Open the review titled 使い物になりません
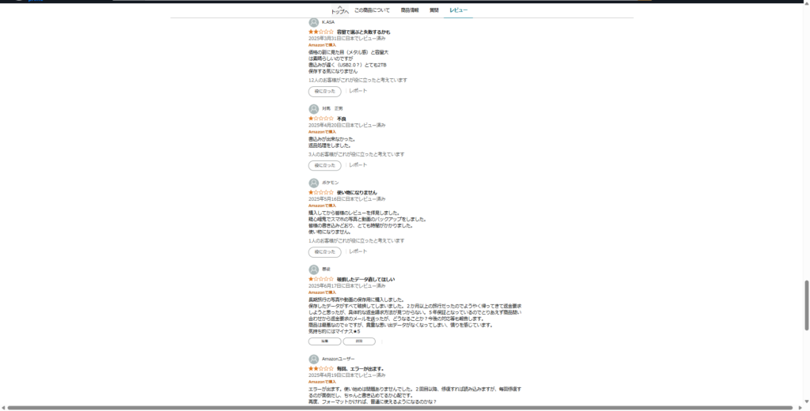810x411 pixels. pos(357,193)
